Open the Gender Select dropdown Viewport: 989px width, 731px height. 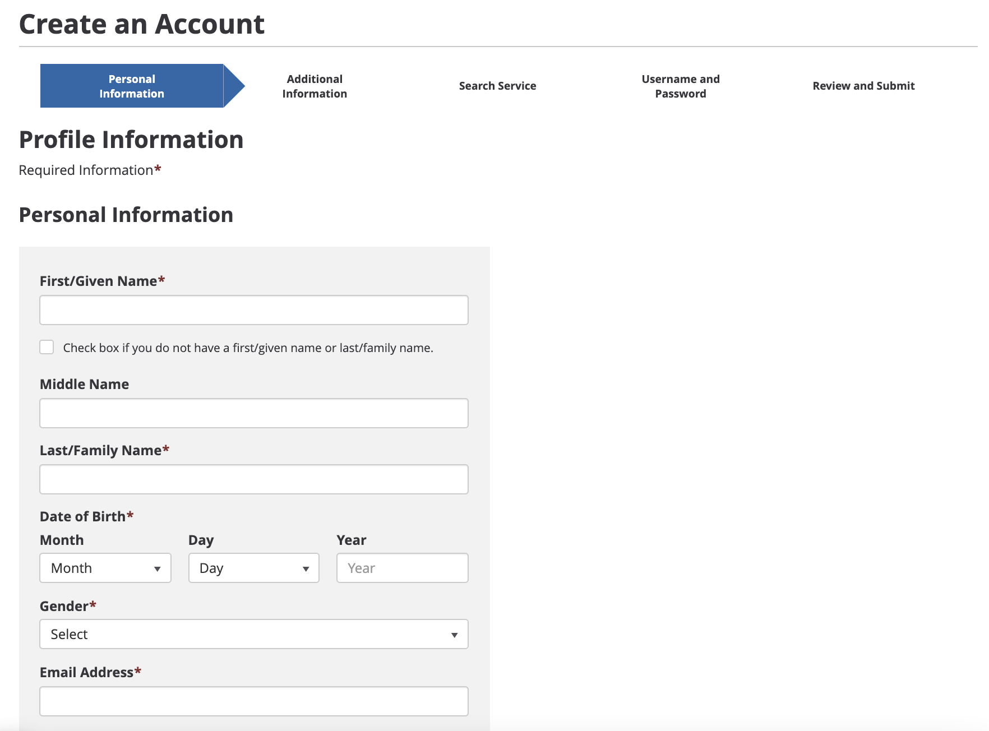254,634
